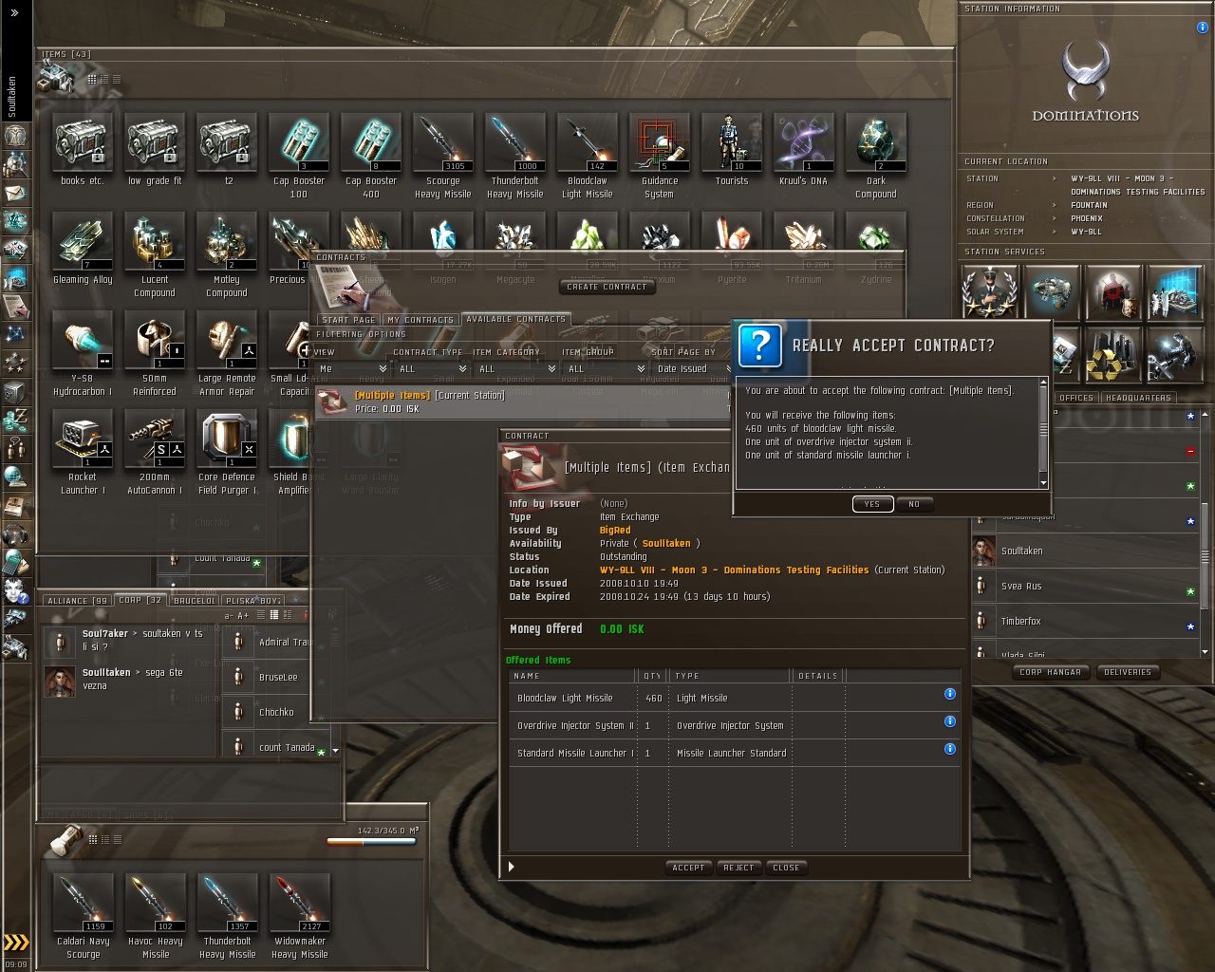The width and height of the screenshot is (1215, 972).
Task: Switch cargo window to list view
Action: (x=117, y=839)
